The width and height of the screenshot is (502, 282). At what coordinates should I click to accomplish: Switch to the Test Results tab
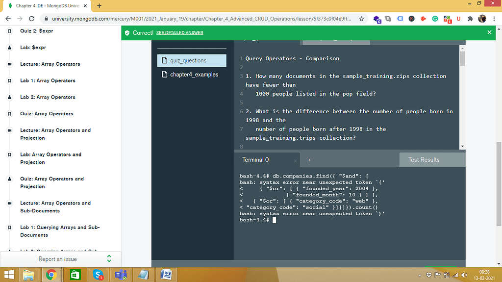click(x=424, y=160)
